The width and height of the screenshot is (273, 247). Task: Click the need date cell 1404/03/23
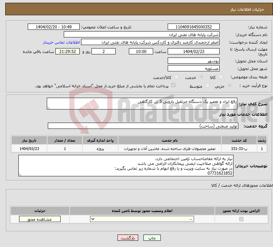click(x=29, y=149)
